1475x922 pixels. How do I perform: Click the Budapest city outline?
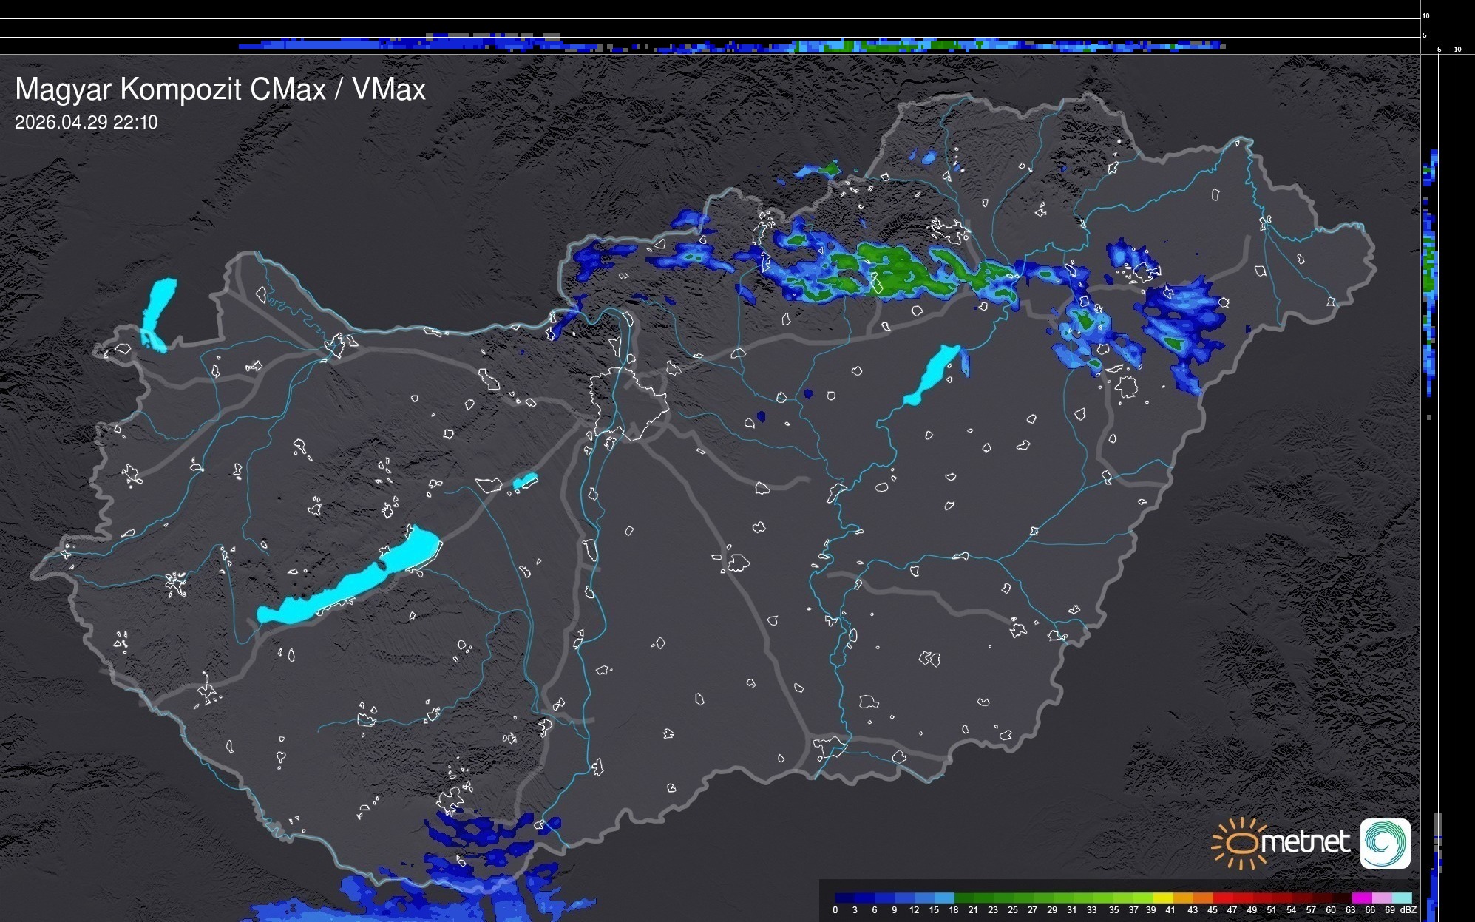click(x=628, y=403)
